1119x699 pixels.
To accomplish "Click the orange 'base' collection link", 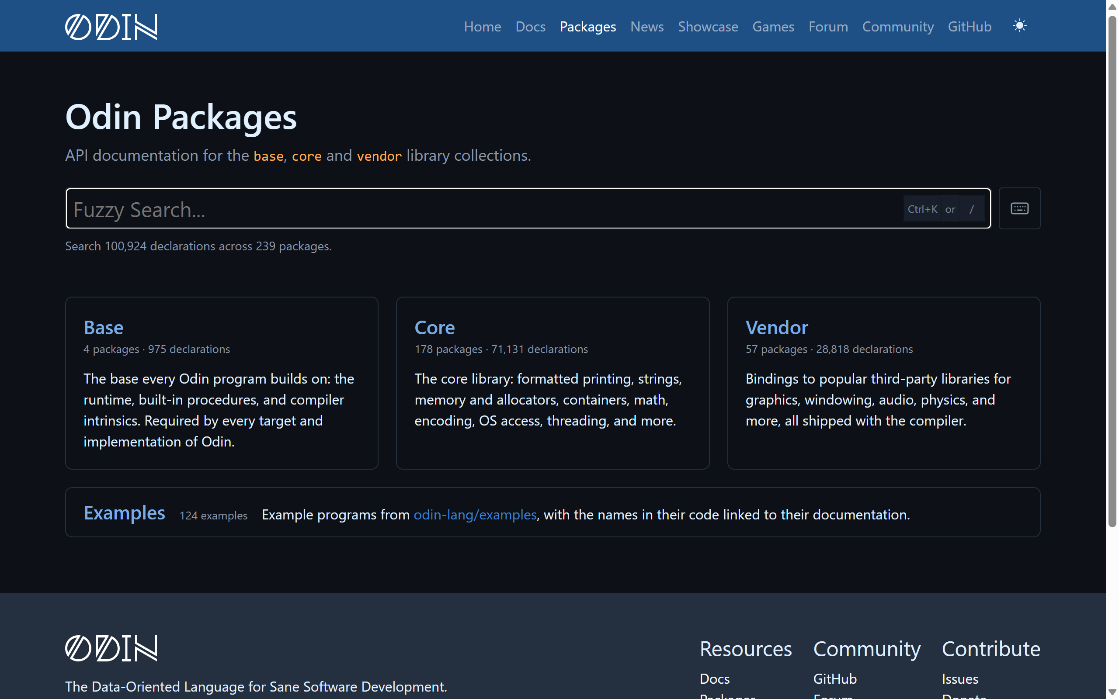I will [269, 156].
